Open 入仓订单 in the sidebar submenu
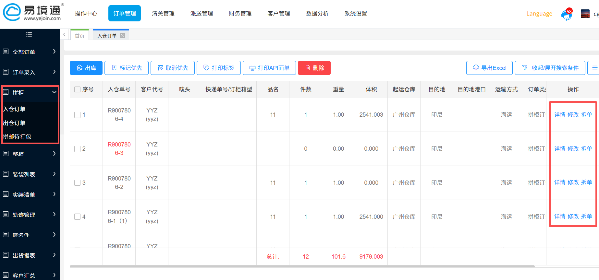 14,109
